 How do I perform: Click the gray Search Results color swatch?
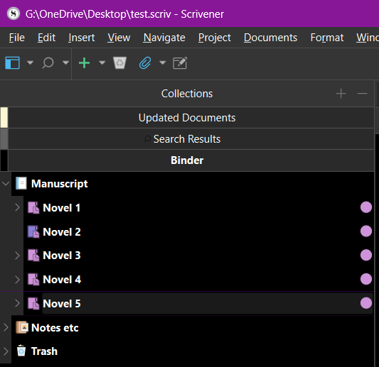pos(4,138)
